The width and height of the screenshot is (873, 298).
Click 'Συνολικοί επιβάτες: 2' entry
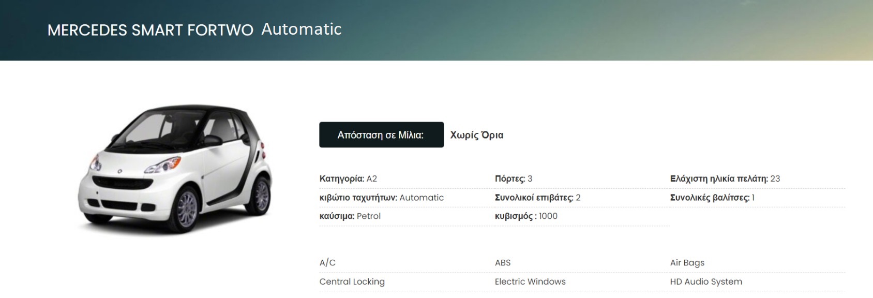pyautogui.click(x=538, y=198)
